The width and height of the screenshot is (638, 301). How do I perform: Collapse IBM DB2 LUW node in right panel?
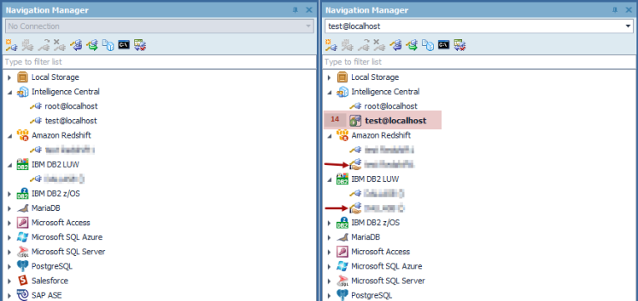click(329, 179)
